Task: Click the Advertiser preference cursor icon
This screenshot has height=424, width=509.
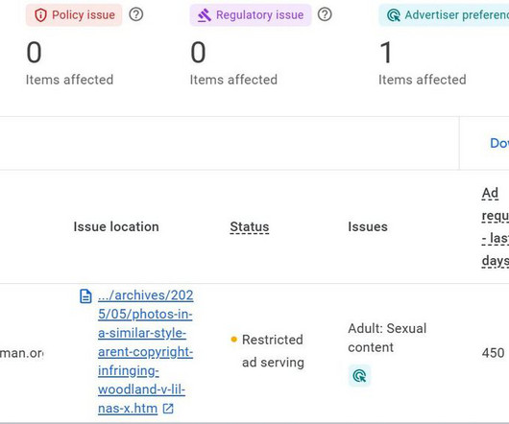Action: pyautogui.click(x=394, y=15)
